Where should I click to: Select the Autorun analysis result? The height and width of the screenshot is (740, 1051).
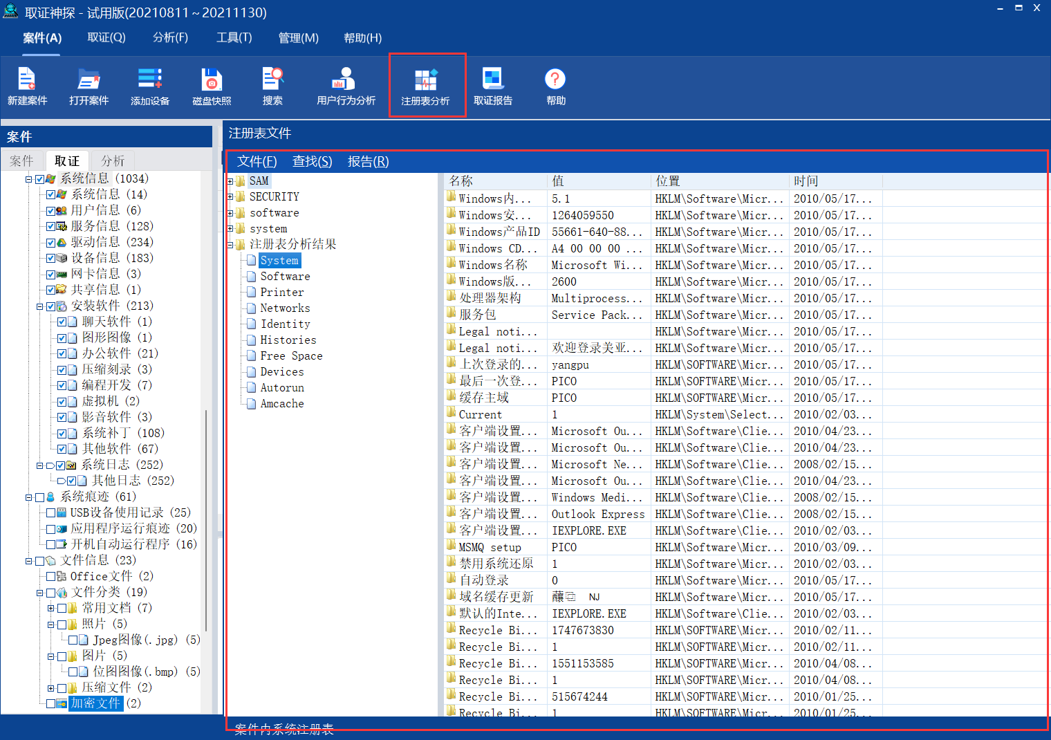click(x=282, y=388)
